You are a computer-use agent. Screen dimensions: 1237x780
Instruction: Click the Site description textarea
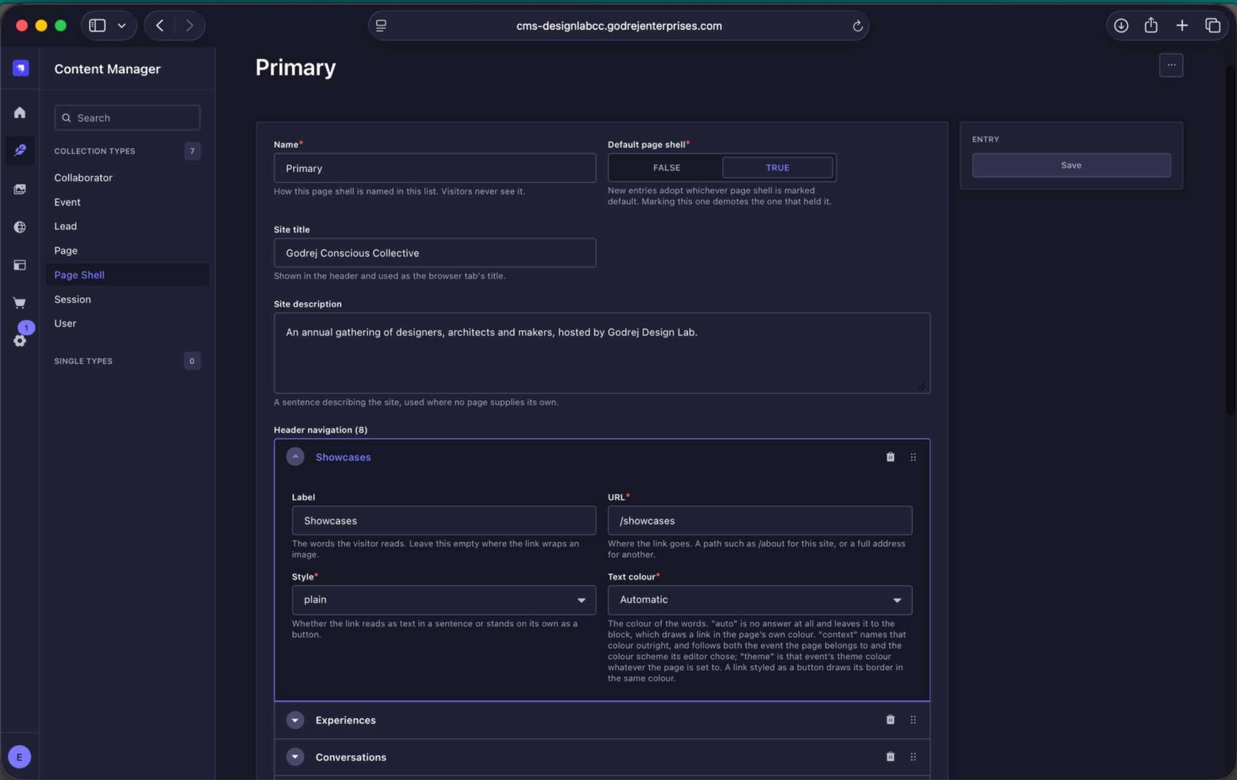click(602, 353)
